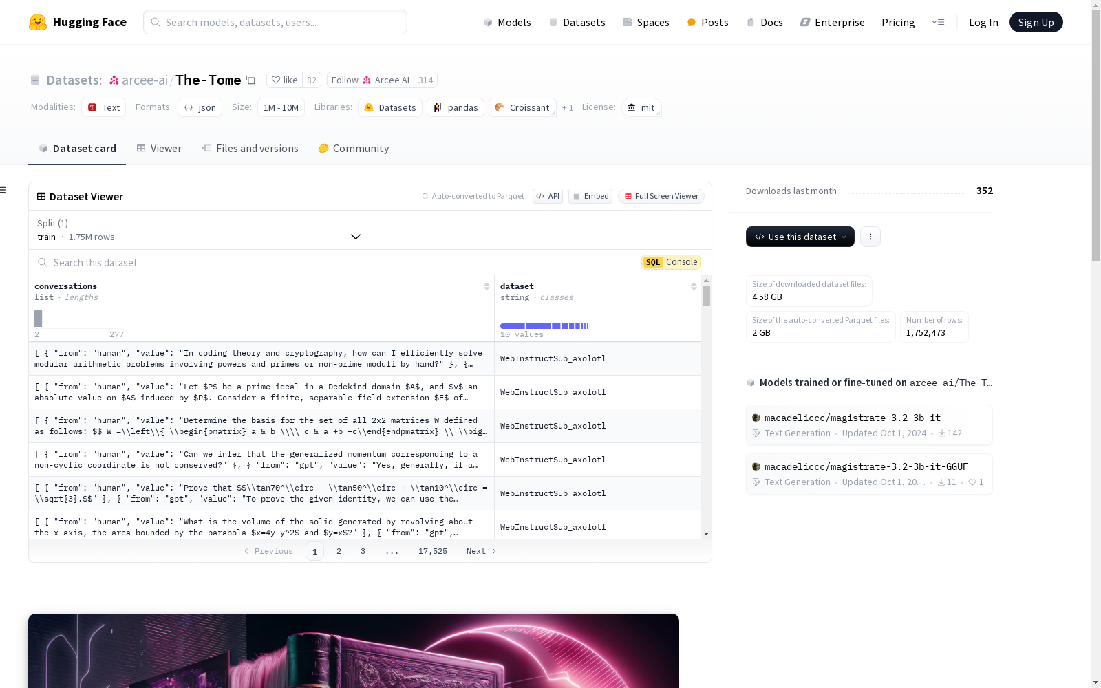
Task: Click the downloads last month trend line
Action: 906,193
